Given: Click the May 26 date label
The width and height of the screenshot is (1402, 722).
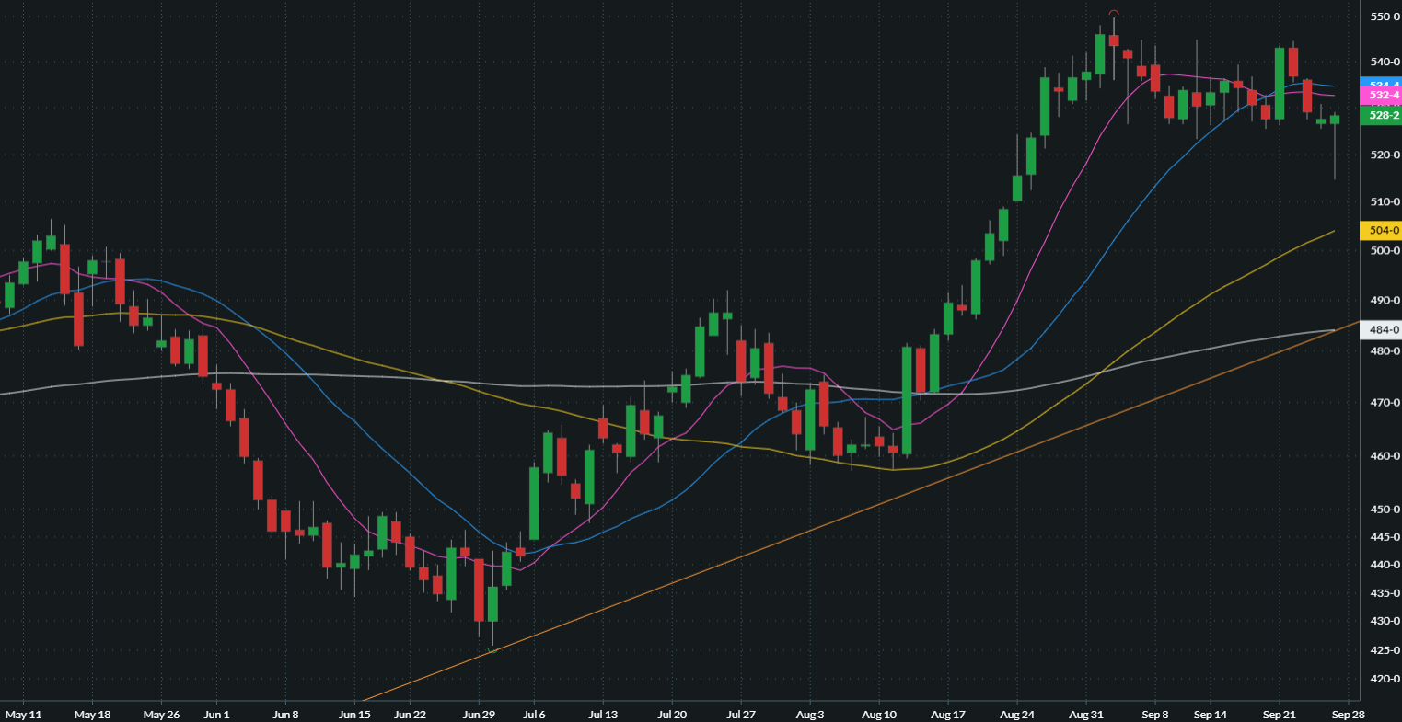Looking at the screenshot, I should 161,714.
